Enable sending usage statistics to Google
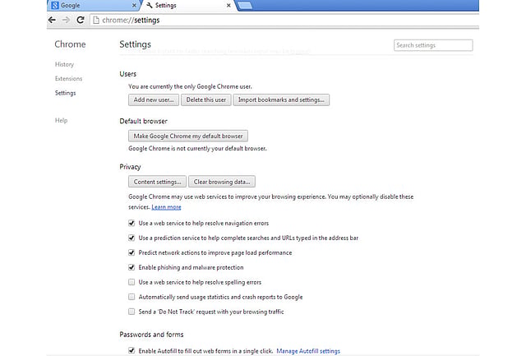This screenshot has width=526, height=356. point(131,297)
